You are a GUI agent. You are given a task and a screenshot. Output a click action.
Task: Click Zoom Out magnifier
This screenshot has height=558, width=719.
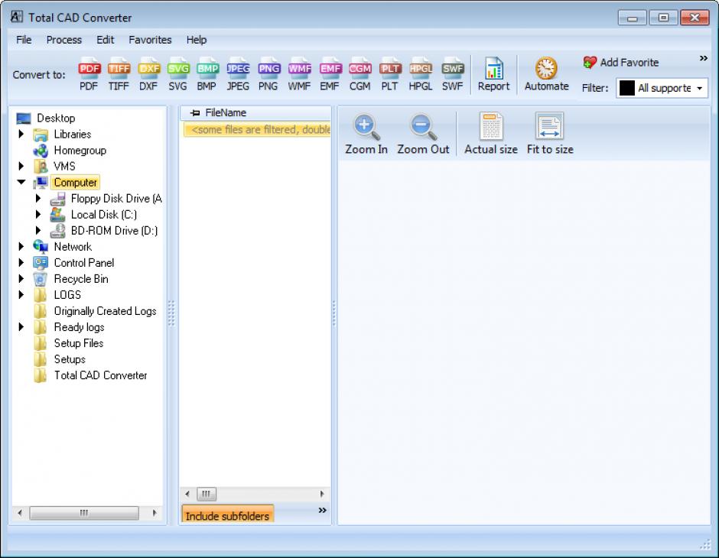(423, 135)
